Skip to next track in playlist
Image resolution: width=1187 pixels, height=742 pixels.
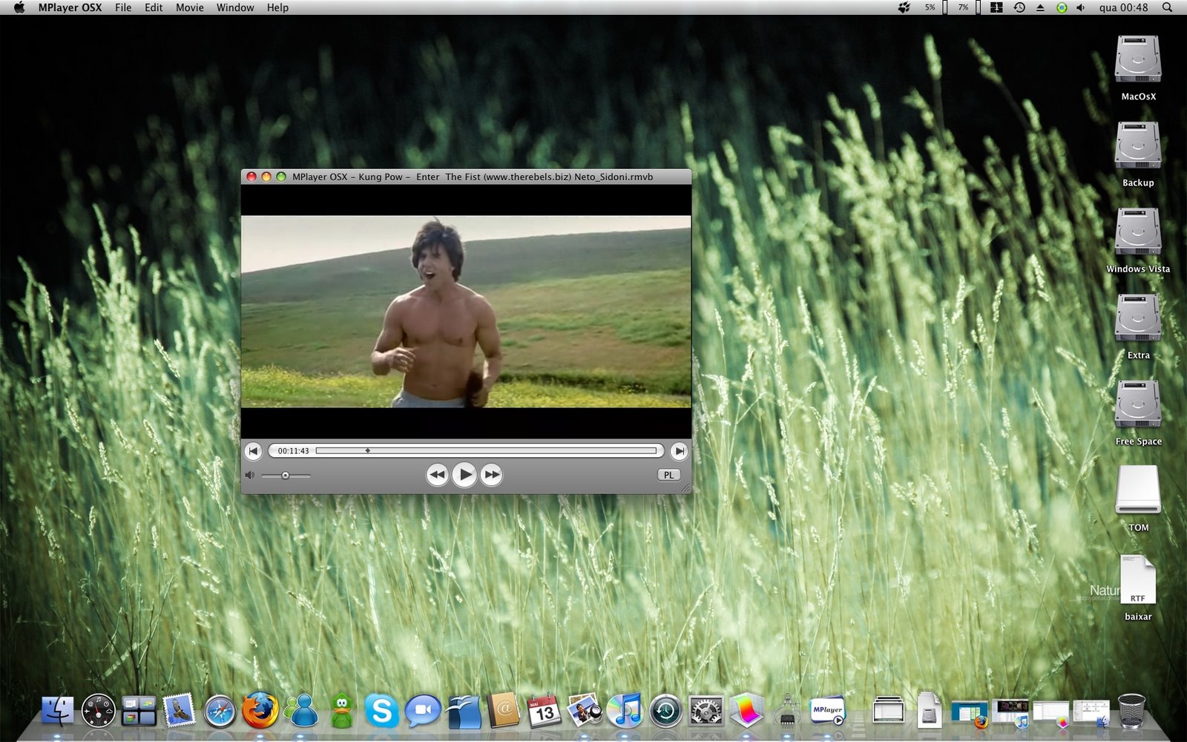[679, 450]
